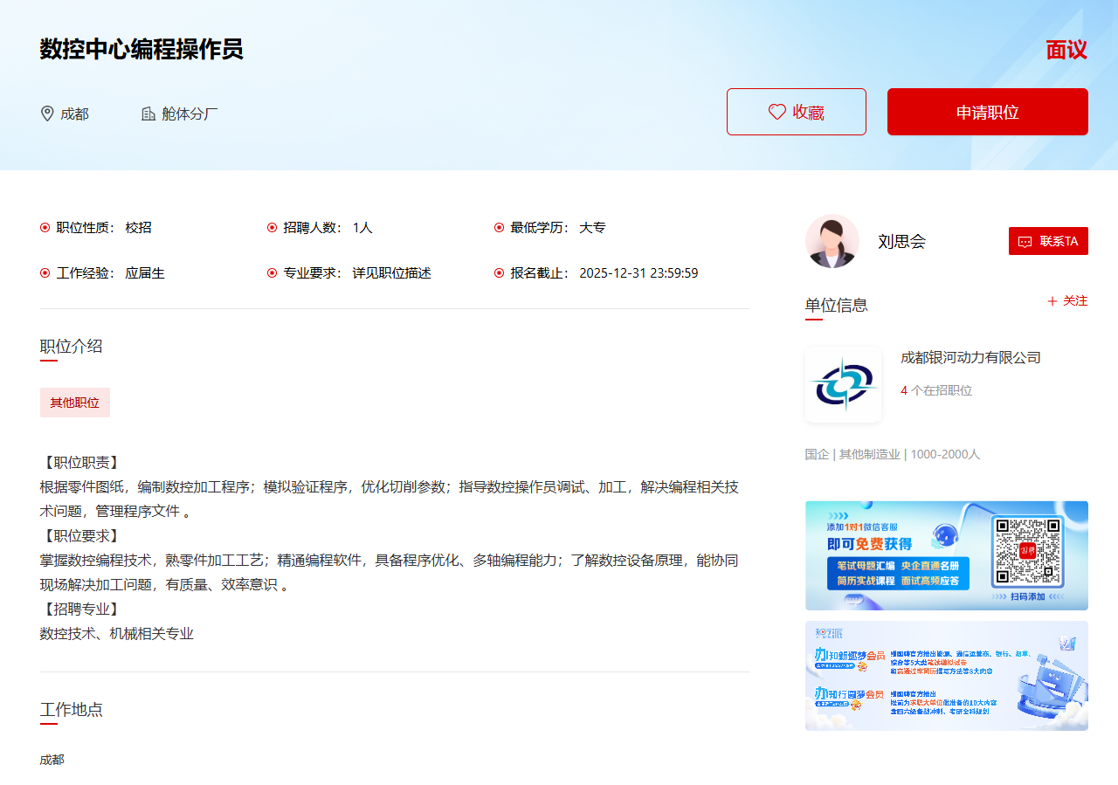Follow the company using 关注
The image size is (1118, 785).
point(1067,301)
